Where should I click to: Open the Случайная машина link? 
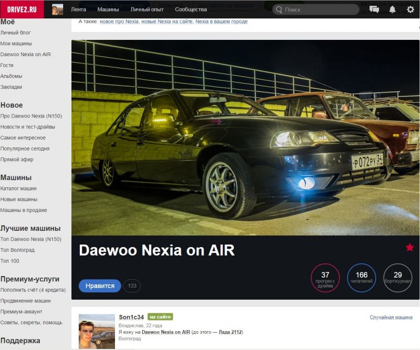pos(391,317)
